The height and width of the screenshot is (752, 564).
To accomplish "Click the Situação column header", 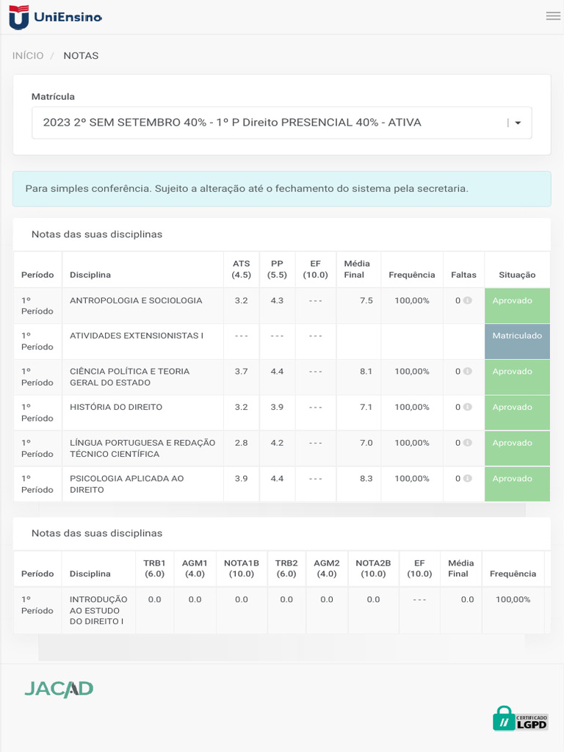I will coord(517,275).
